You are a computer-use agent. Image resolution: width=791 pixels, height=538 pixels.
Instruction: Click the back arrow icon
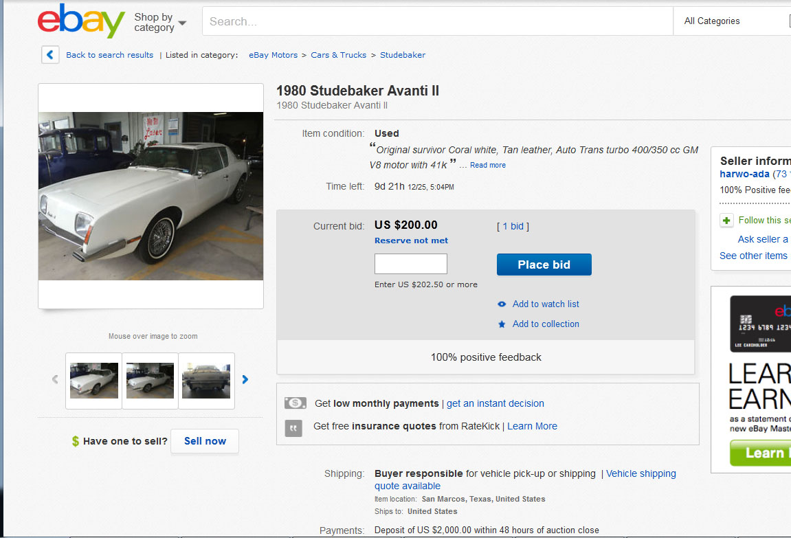[x=50, y=55]
